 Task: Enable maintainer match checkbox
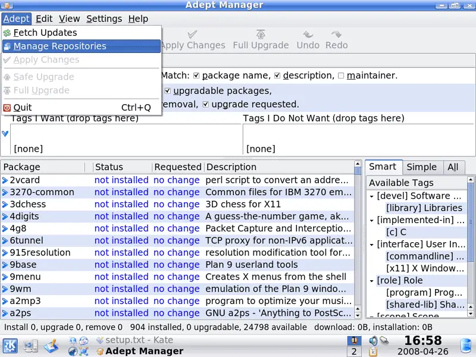click(341, 76)
